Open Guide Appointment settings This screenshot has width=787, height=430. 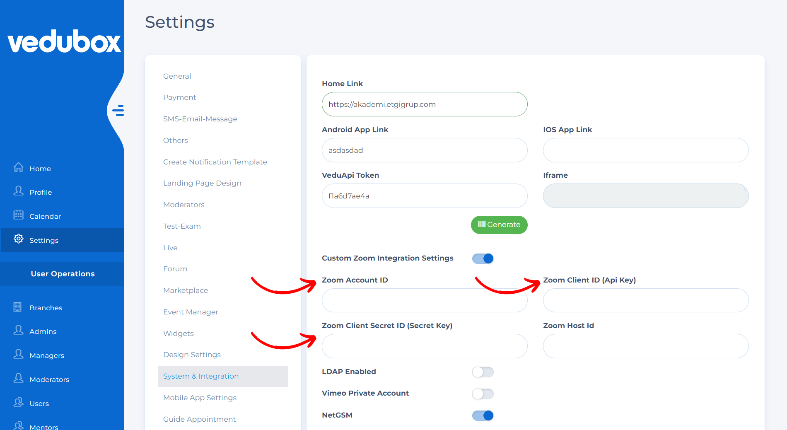click(199, 419)
